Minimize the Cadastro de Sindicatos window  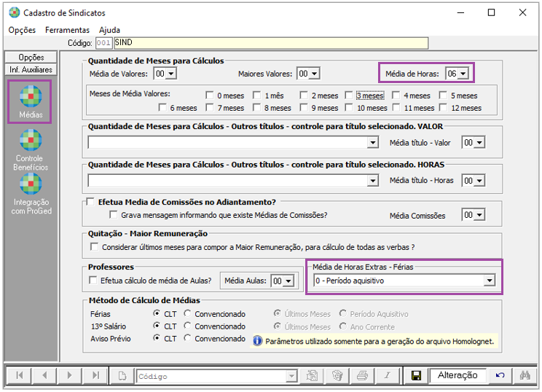(x=460, y=13)
